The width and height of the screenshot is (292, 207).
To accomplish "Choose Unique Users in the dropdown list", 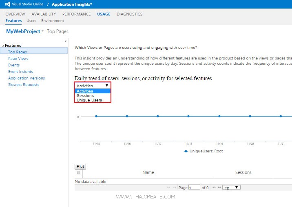I will [93, 100].
